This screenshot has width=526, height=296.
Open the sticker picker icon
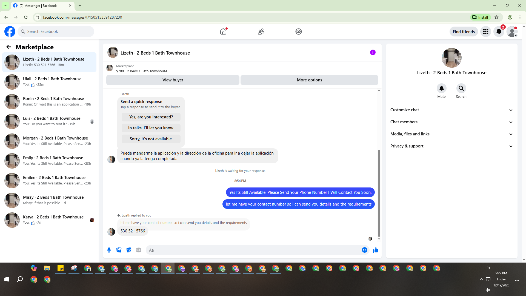(x=129, y=250)
